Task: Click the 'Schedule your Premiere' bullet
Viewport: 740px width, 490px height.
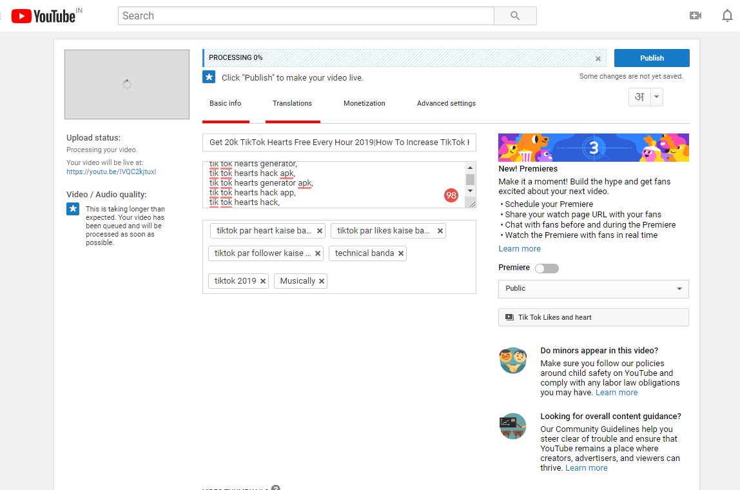Action: (549, 204)
